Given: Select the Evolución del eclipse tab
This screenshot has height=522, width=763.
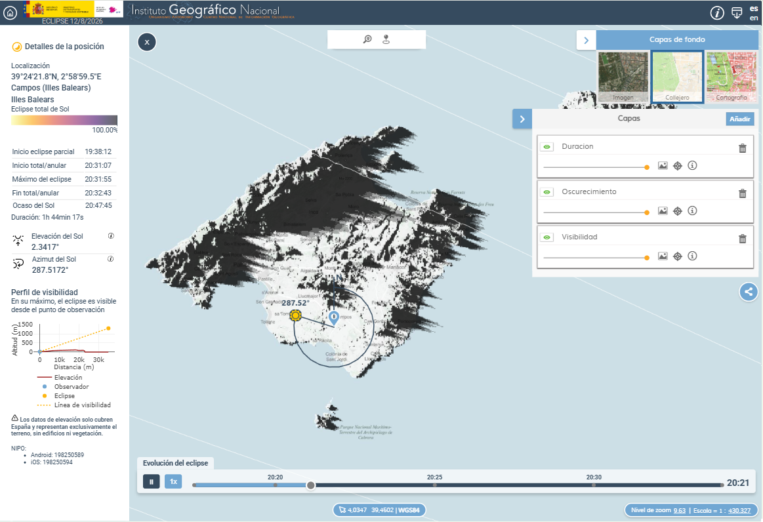Looking at the screenshot, I should click(x=175, y=463).
